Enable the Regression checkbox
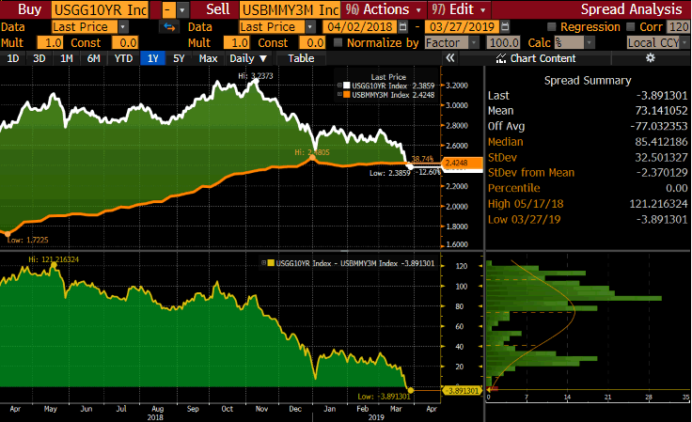Image resolution: width=692 pixels, height=422 pixels. coord(551,27)
